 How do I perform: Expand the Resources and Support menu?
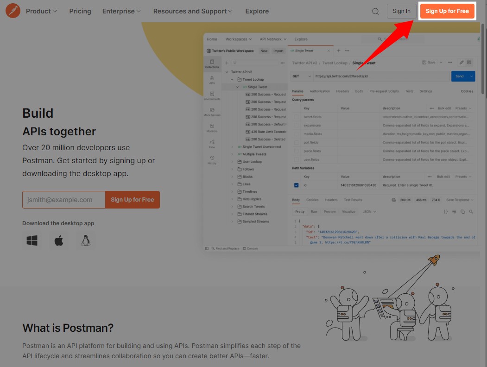click(193, 11)
